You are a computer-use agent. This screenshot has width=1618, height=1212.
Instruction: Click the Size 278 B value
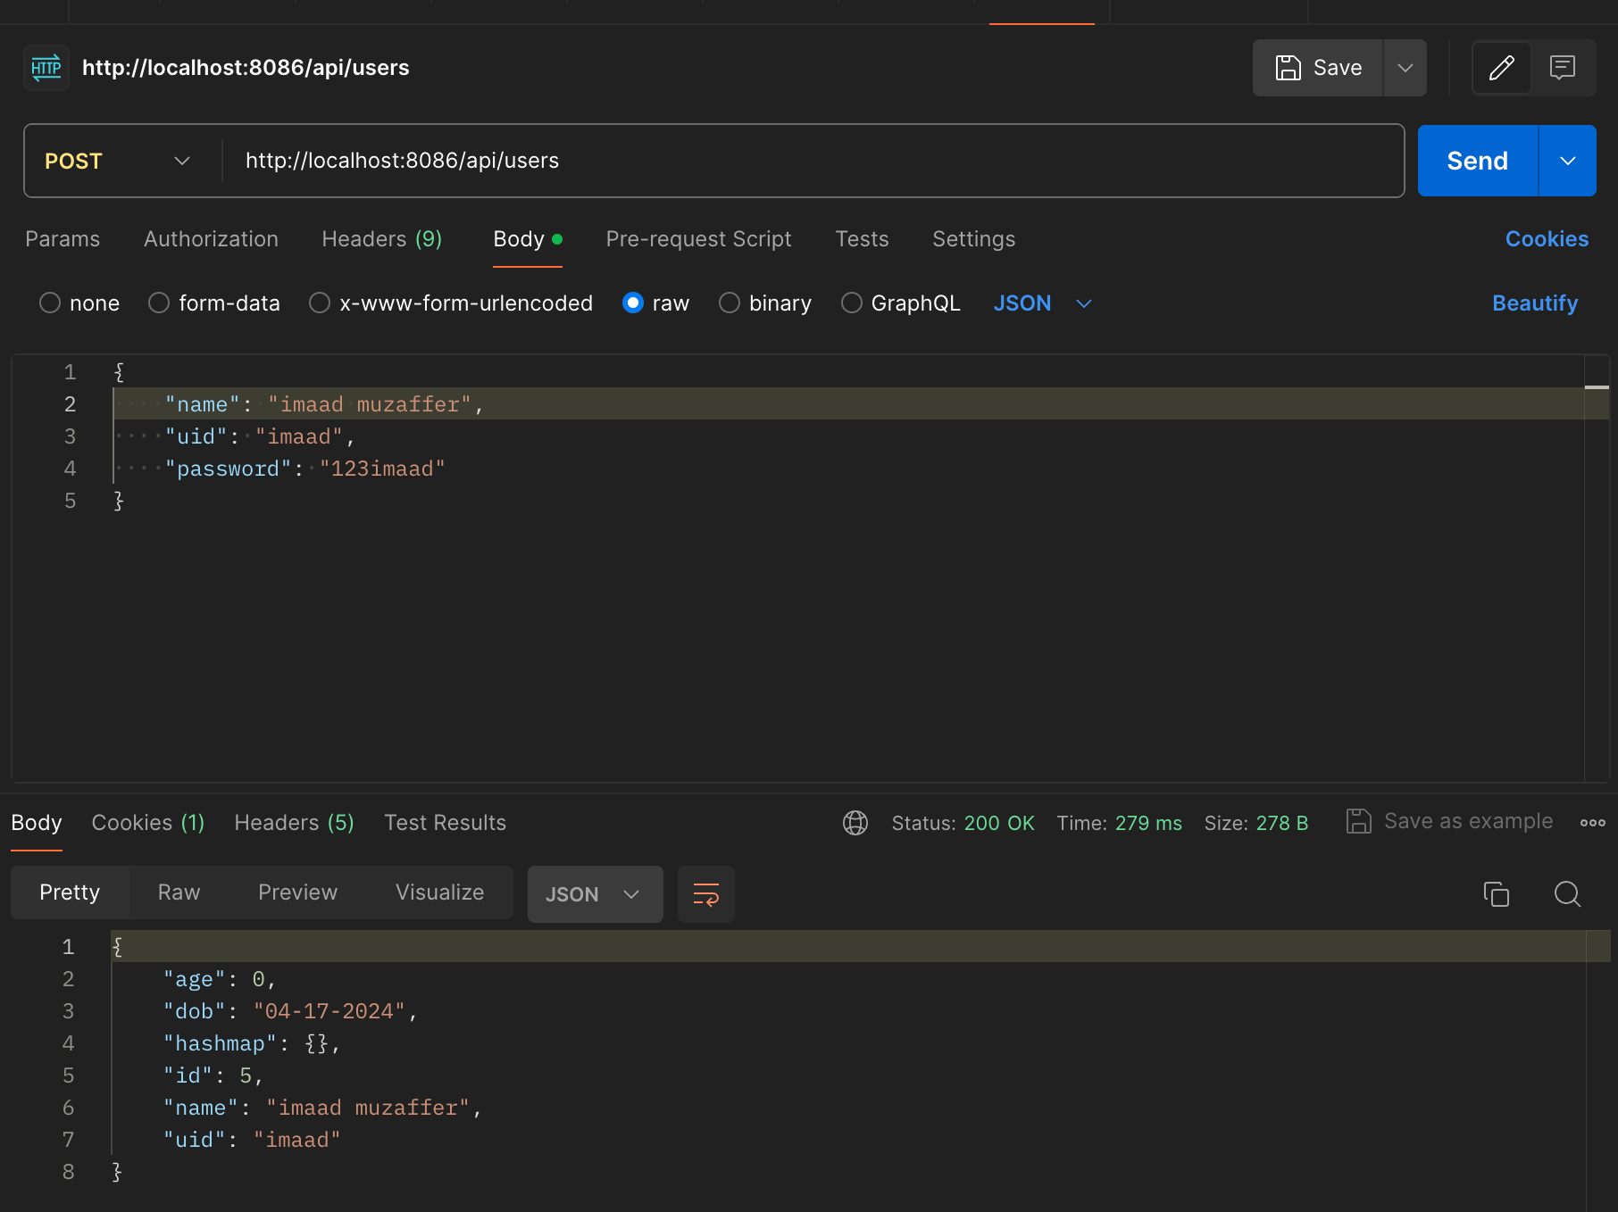tap(1282, 823)
